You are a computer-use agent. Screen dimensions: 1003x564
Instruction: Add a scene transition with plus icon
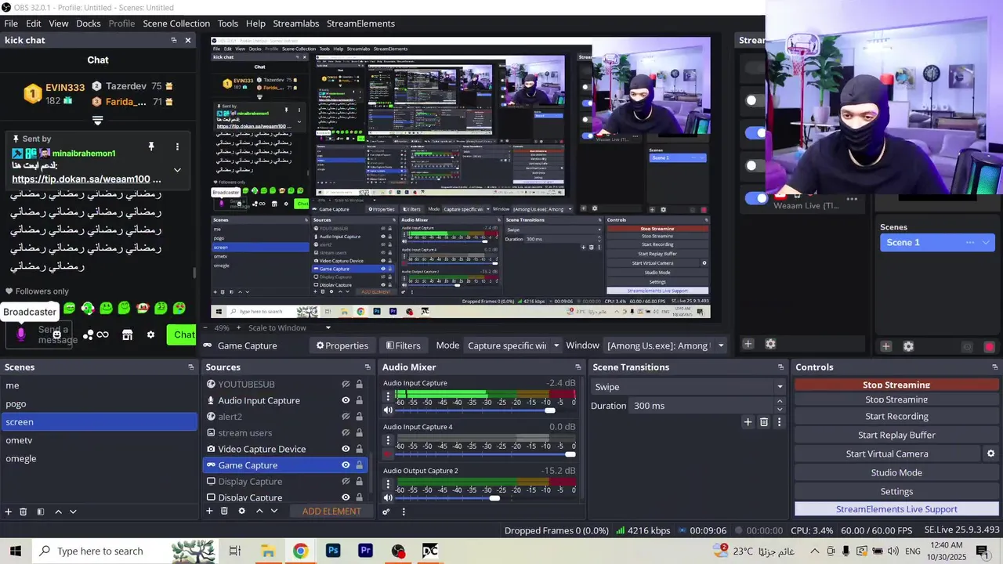748,422
